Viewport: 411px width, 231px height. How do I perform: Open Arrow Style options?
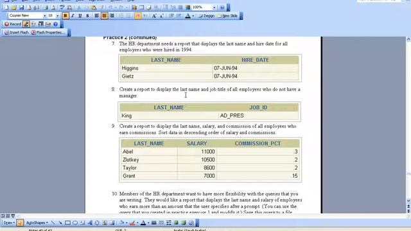point(168,223)
